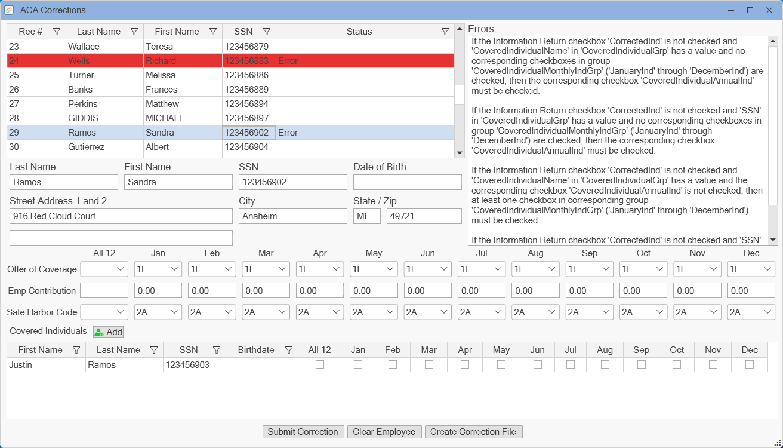Check Aug box for Justin Ramos
The height and width of the screenshot is (448, 783).
[605, 364]
